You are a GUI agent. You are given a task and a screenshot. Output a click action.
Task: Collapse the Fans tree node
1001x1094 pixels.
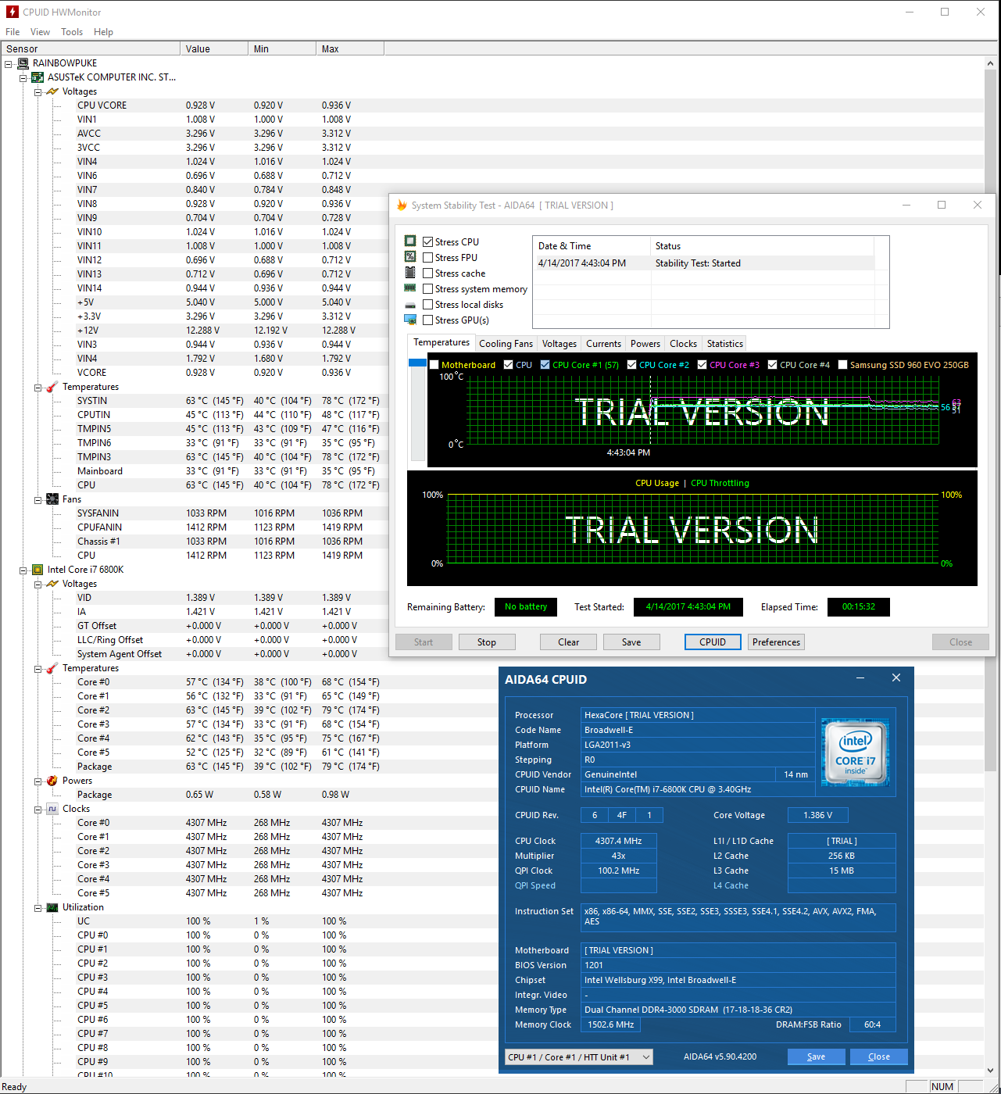click(x=38, y=499)
